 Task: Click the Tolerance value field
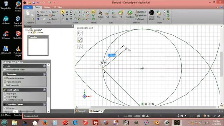(x=15, y=112)
